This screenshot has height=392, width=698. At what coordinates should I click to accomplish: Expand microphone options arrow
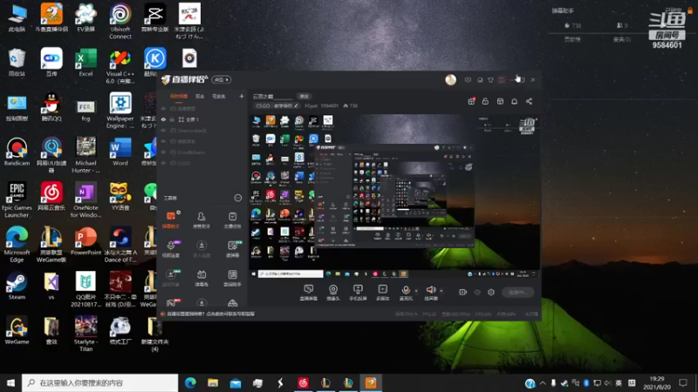(x=416, y=291)
